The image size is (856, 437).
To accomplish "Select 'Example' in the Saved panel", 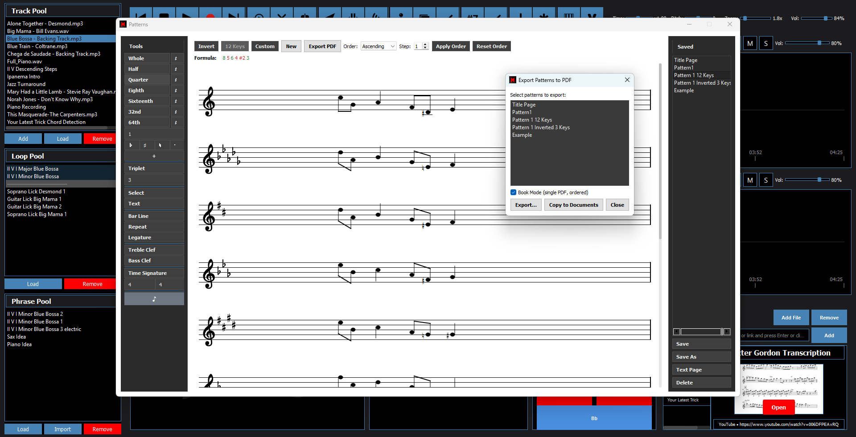I will pos(684,90).
